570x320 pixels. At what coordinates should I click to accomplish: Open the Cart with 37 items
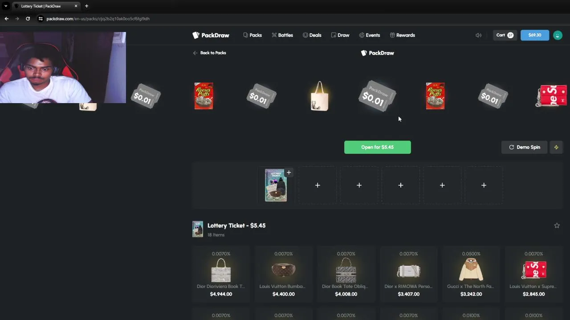click(x=505, y=35)
